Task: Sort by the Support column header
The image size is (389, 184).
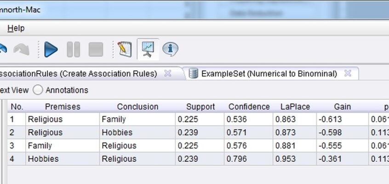Action: [200, 107]
